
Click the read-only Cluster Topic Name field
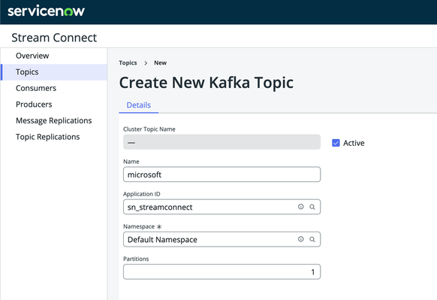click(222, 142)
